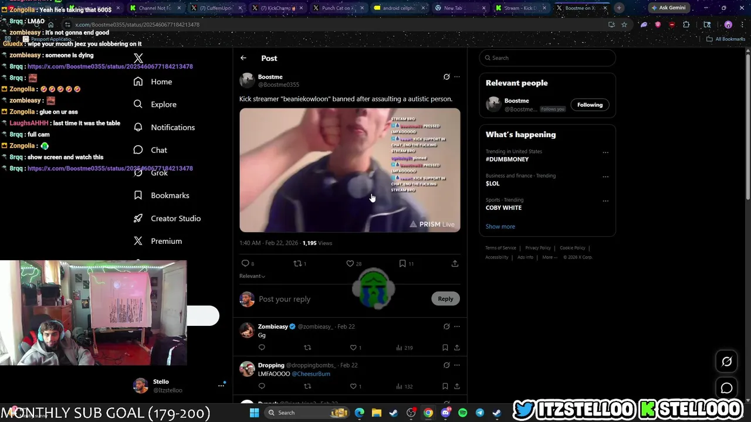This screenshot has height=422, width=751.
Task: Expand the Relevant replies sort dropdown
Action: pyautogui.click(x=252, y=276)
